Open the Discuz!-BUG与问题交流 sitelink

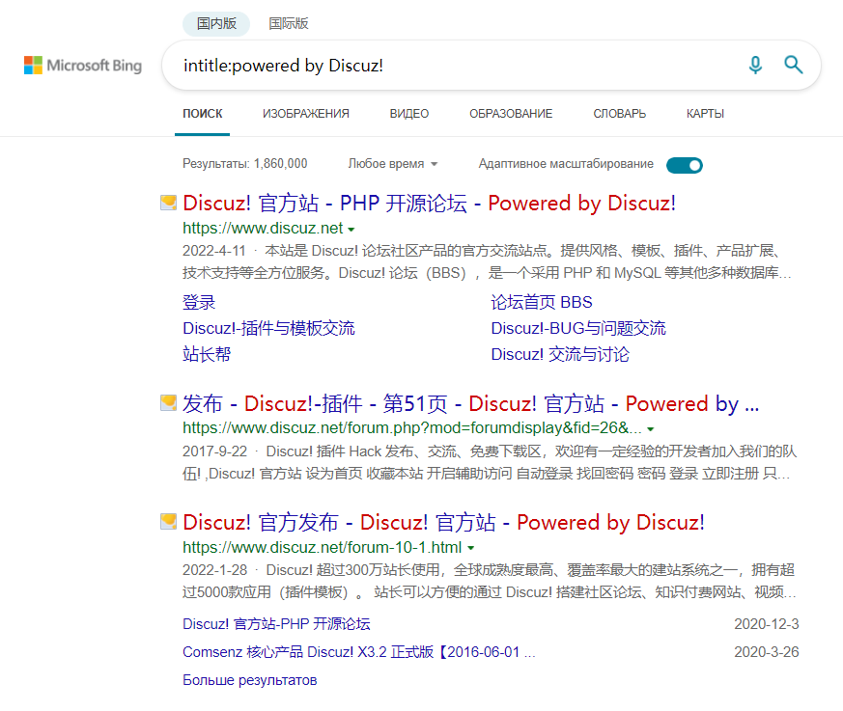pos(577,329)
